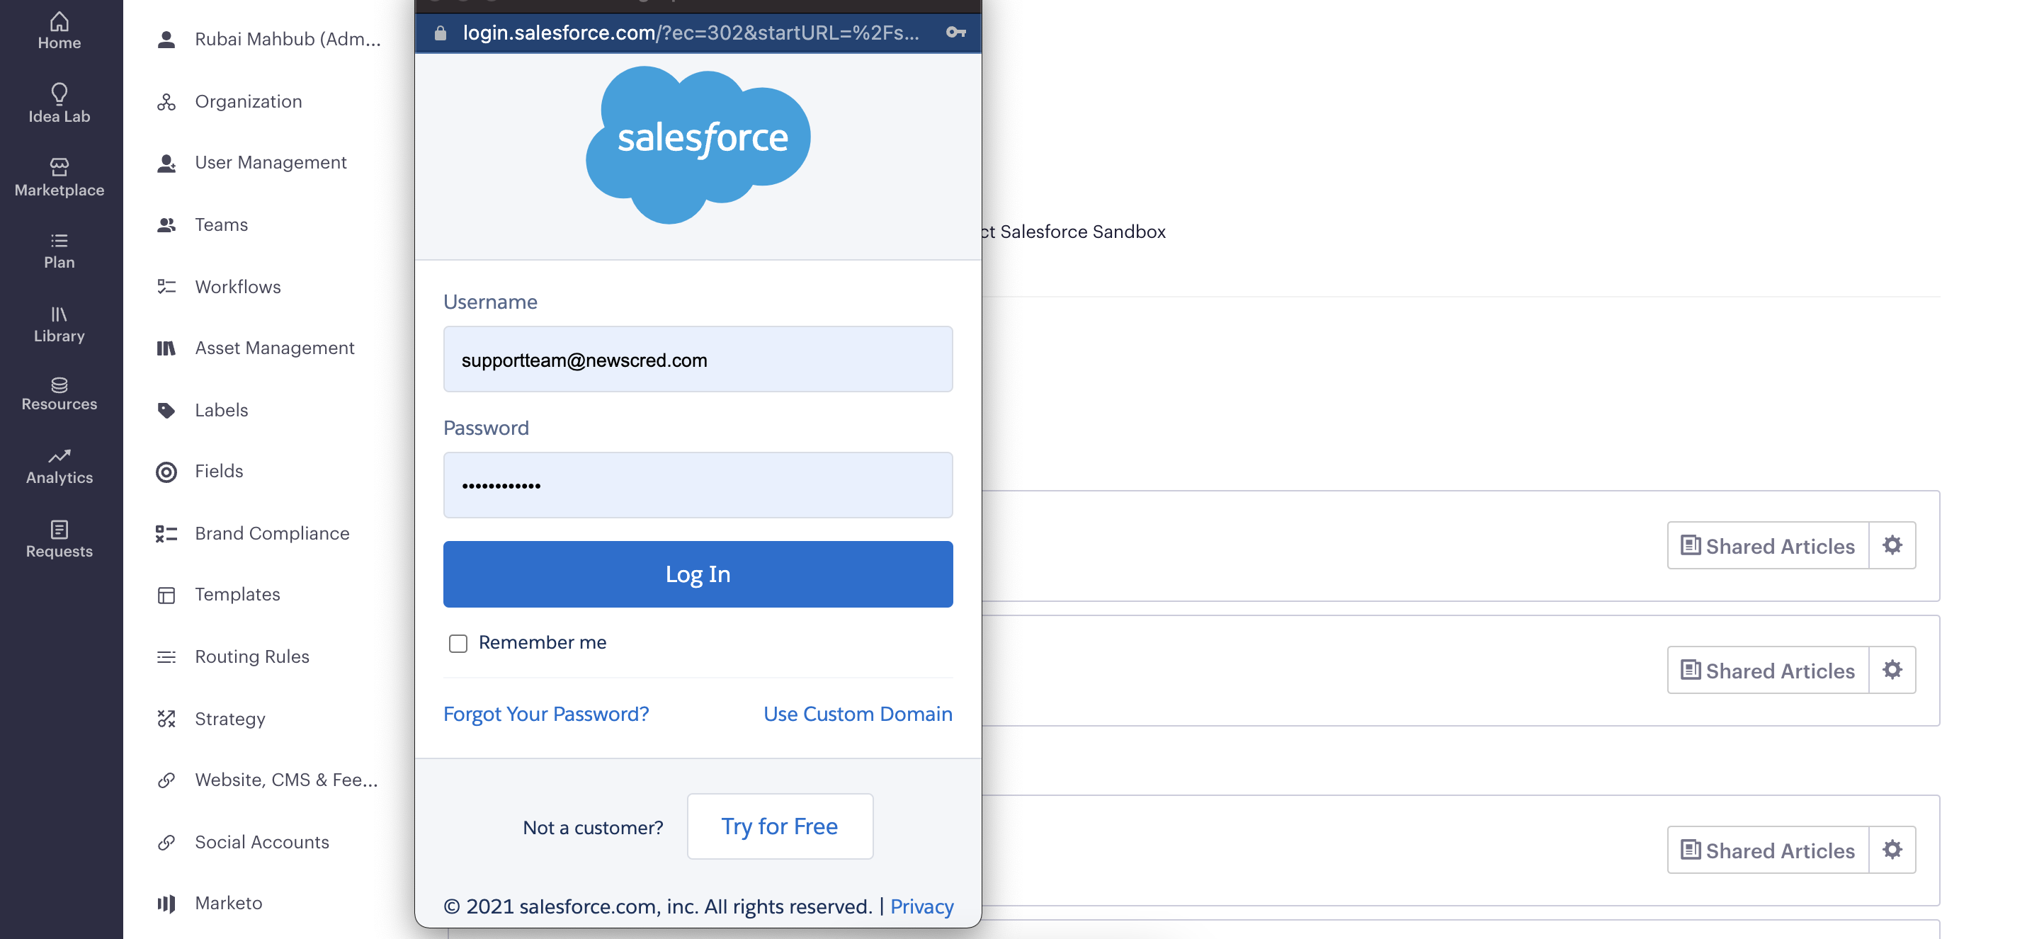Viewport: 2027px width, 939px height.
Task: Click the Try for Free button
Action: point(780,826)
